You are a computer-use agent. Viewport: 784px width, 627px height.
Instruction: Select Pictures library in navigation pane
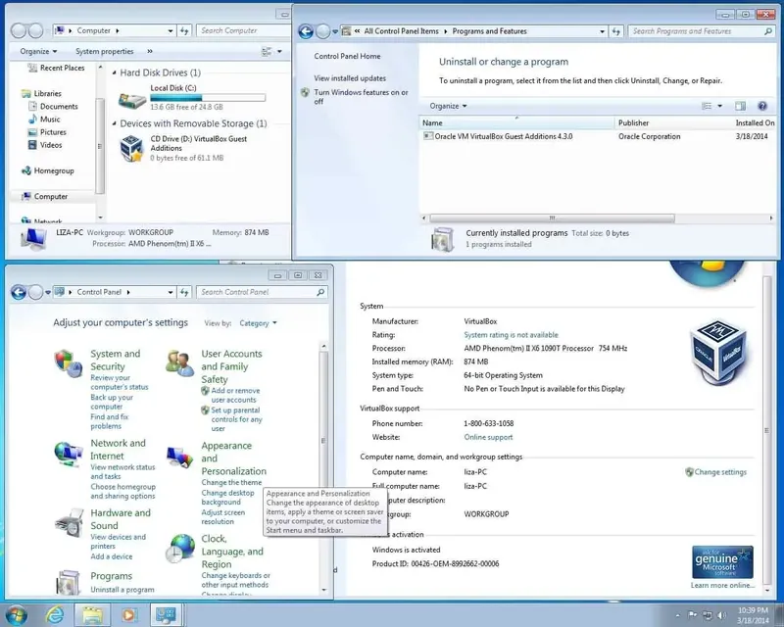53,132
